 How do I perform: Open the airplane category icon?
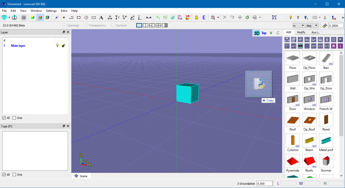pos(314,39)
